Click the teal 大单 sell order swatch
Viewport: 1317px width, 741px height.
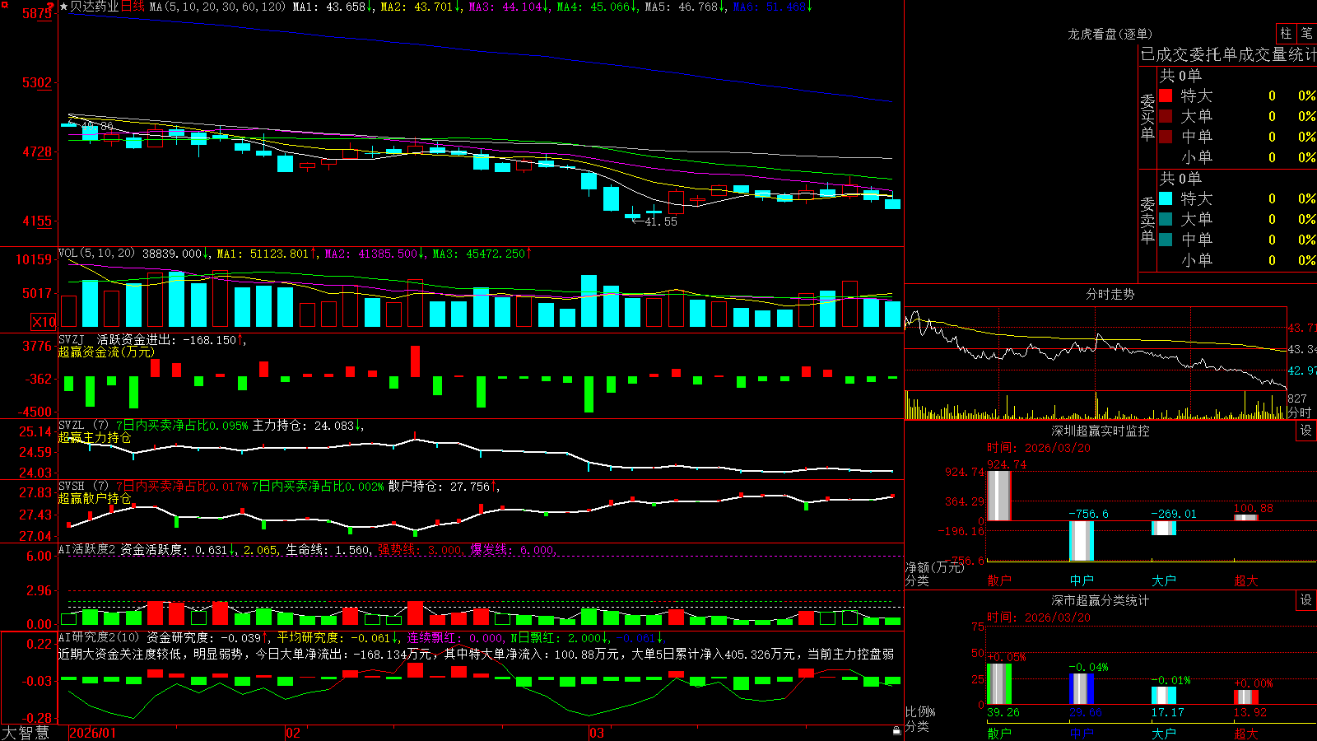[1166, 219]
